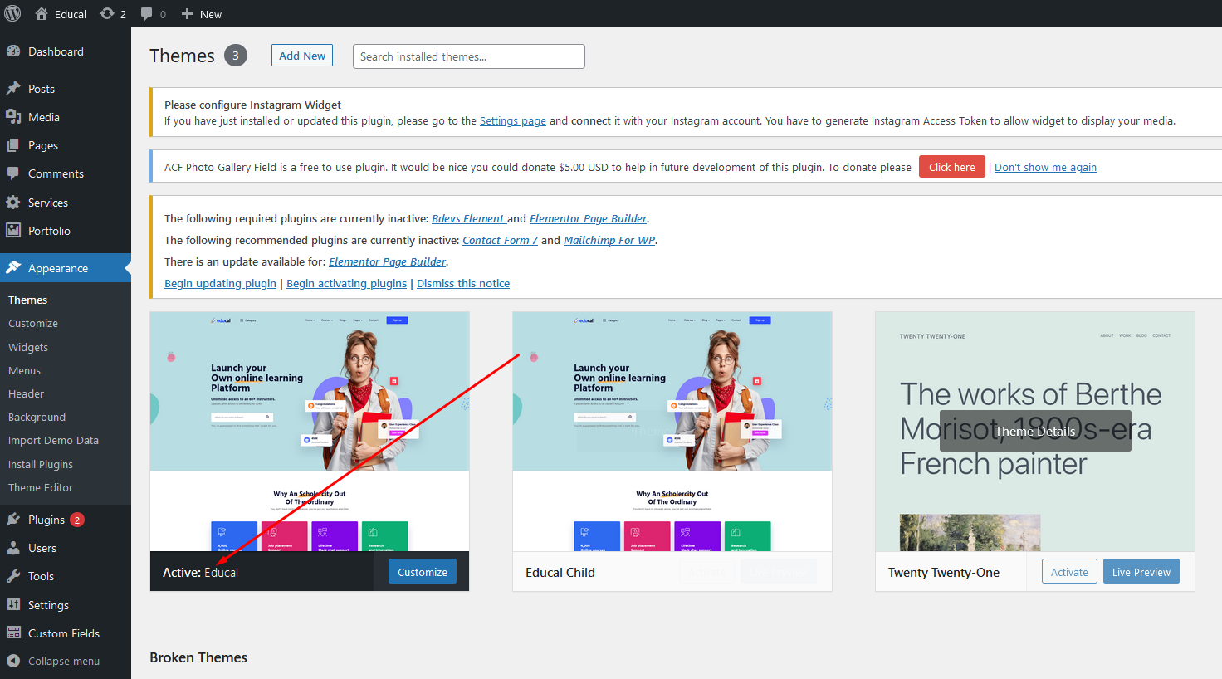Screen dimensions: 1222x679
Task: Click the Educal Child theme name
Action: tap(560, 572)
